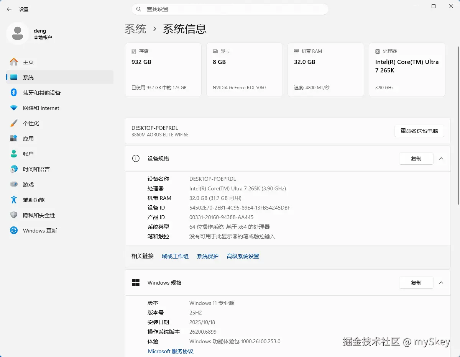Open the 帐户 person icon
The width and height of the screenshot is (460, 357).
(14, 154)
